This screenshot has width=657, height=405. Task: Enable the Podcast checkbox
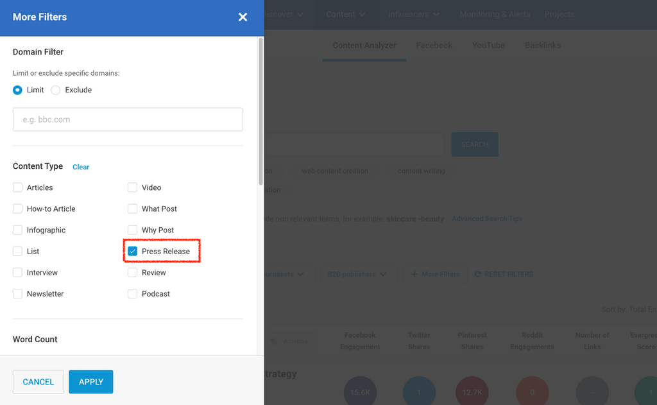coord(133,293)
